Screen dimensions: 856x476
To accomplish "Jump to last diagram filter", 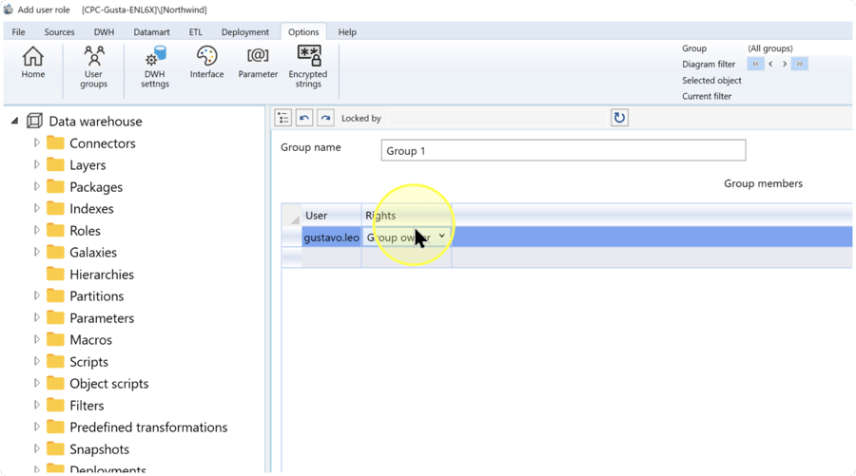I will [x=799, y=64].
